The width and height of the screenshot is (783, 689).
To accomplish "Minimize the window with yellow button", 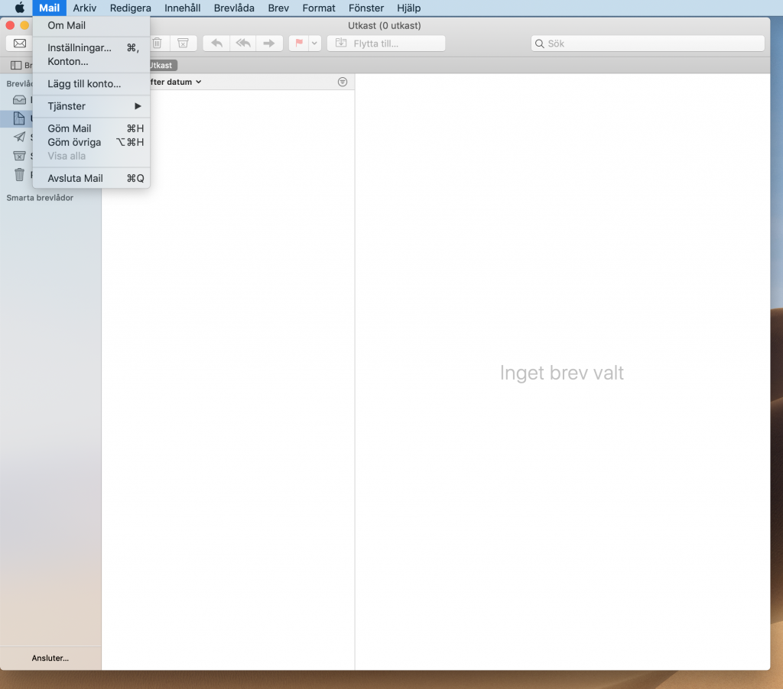I will (24, 25).
